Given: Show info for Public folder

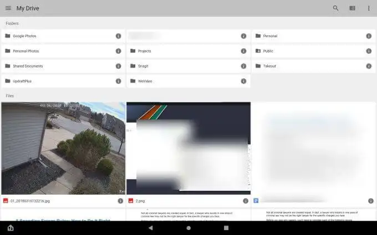Looking at the screenshot, I should pos(369,51).
